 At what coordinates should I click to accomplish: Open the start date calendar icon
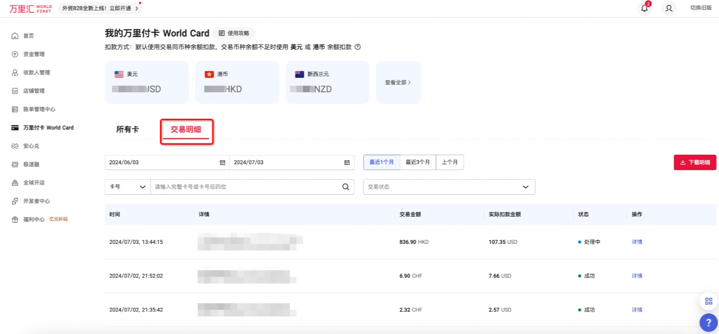click(x=222, y=163)
